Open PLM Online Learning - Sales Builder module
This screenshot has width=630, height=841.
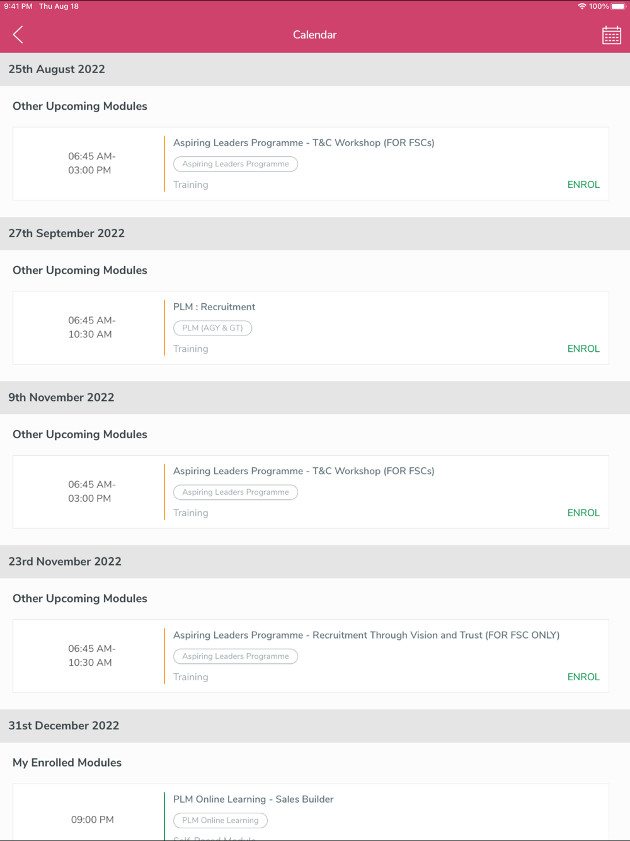pos(253,799)
